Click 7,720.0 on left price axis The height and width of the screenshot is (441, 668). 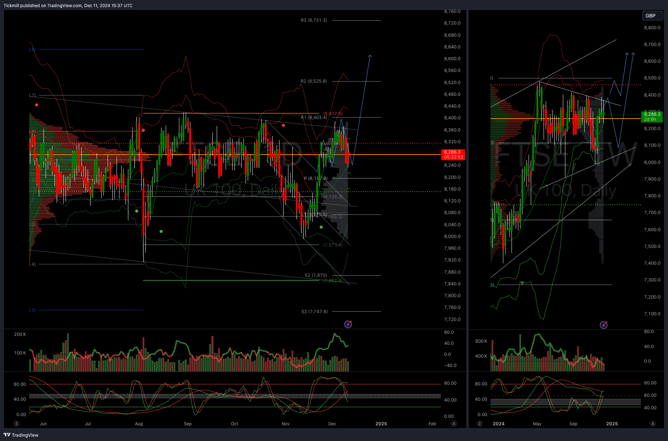pos(452,320)
